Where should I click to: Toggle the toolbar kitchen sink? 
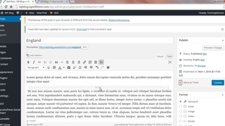pyautogui.click(x=101, y=62)
